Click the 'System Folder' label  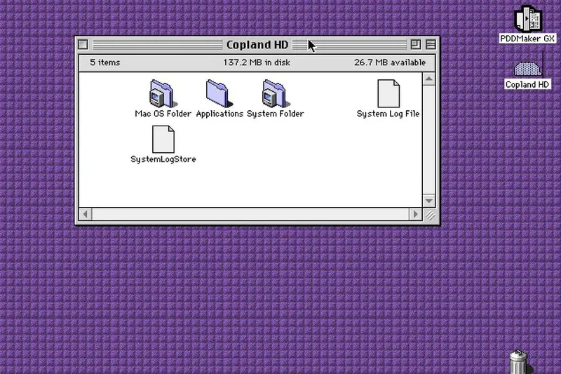pos(276,114)
